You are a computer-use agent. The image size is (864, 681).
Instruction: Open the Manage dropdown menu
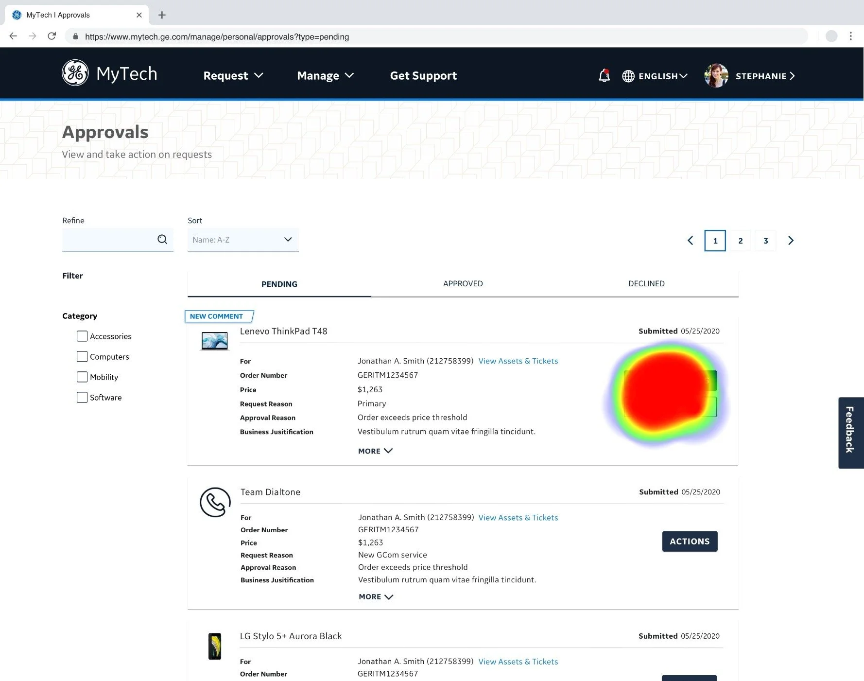[325, 75]
